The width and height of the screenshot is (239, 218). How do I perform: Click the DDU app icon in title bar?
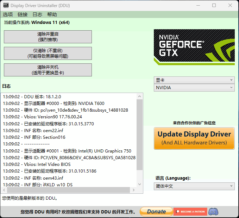coord(6,5)
